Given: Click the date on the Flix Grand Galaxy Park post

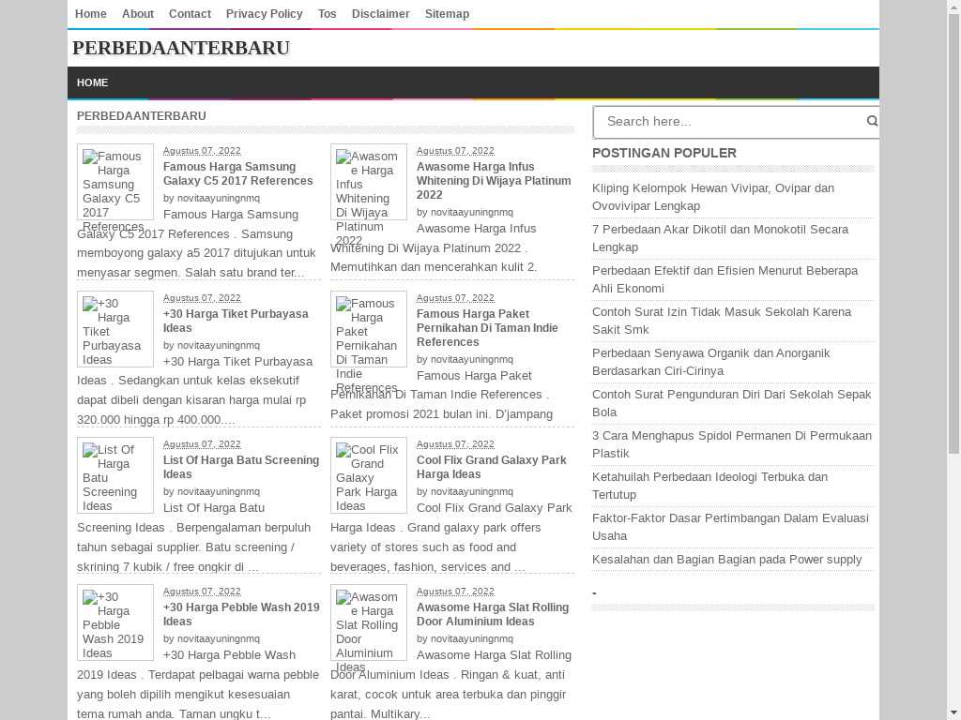Looking at the screenshot, I should [x=455, y=443].
